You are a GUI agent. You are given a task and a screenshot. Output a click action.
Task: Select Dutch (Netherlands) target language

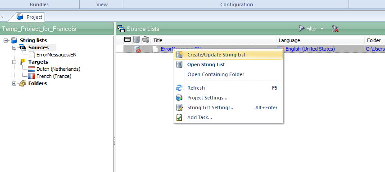click(59, 69)
